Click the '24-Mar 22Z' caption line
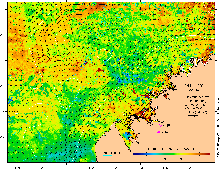 click(193, 108)
